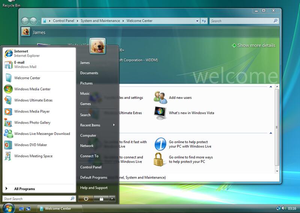Click the Start menu power button
This screenshot has width=300, height=213.
(86, 199)
